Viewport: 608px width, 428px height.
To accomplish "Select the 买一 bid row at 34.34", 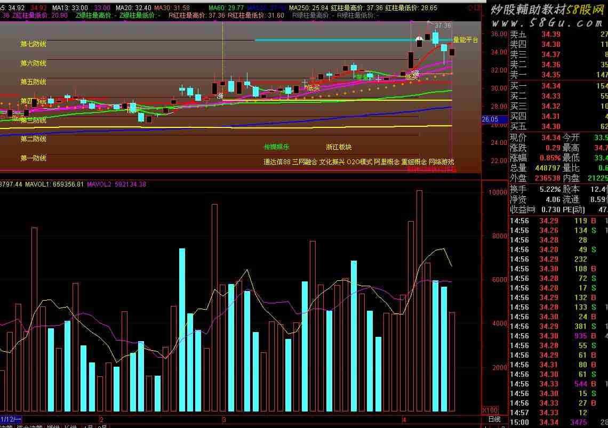I will pyautogui.click(x=558, y=86).
